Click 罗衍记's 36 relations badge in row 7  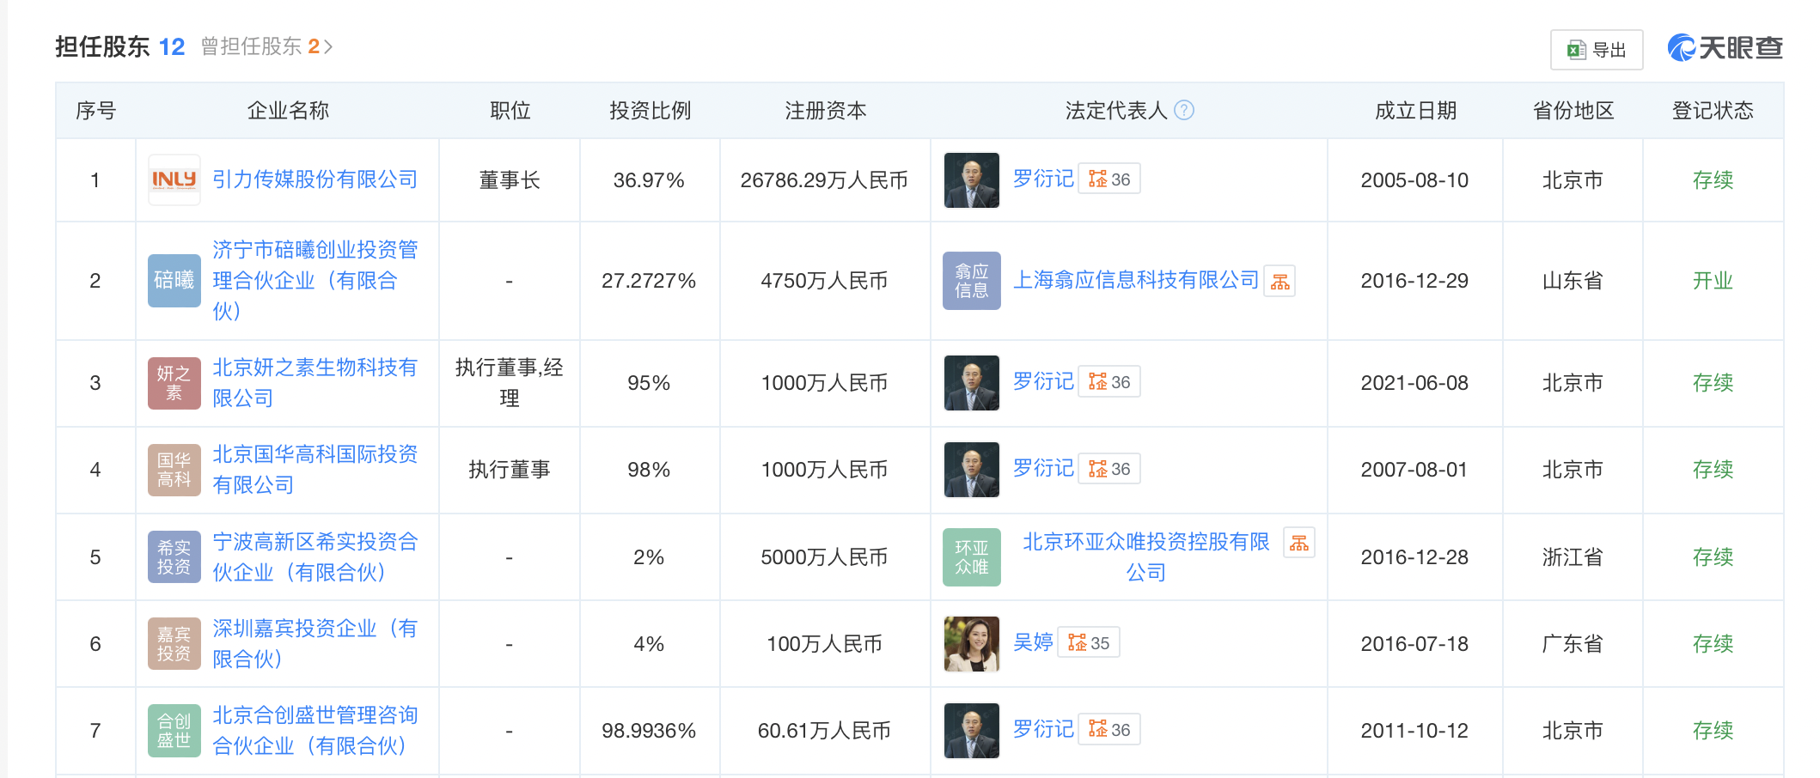(x=1109, y=729)
